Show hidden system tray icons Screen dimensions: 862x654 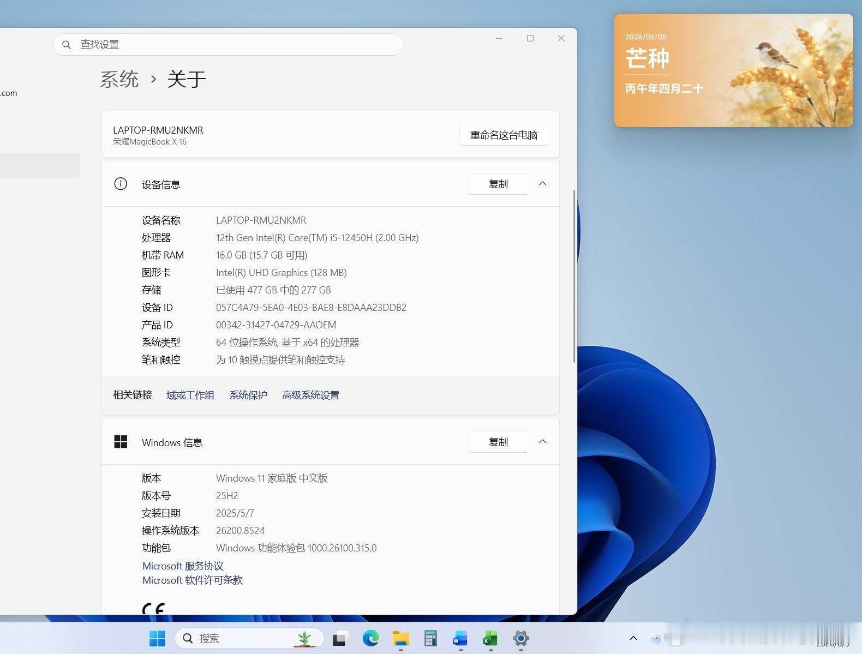[x=633, y=638]
